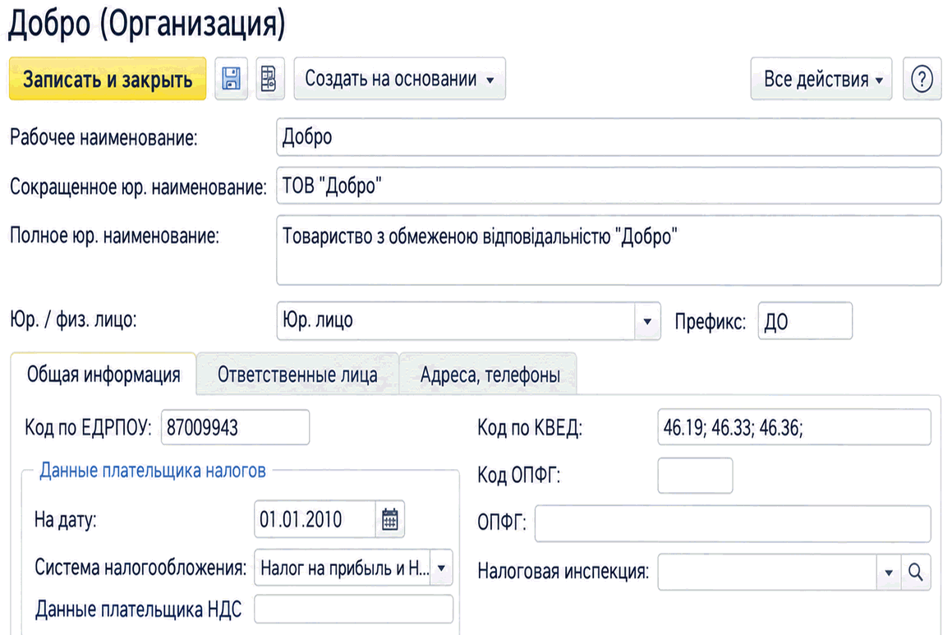Click Полное юр. наименование text area
The image size is (952, 635).
(609, 250)
